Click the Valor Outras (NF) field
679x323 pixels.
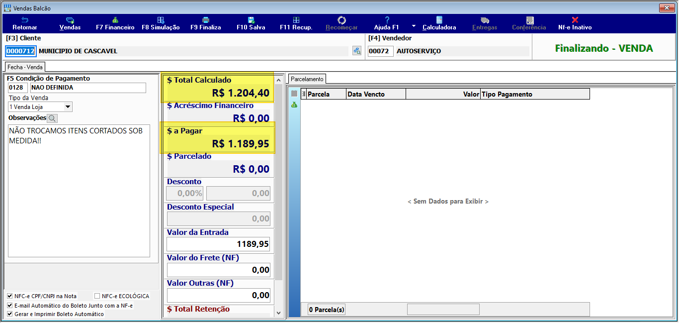[218, 295]
